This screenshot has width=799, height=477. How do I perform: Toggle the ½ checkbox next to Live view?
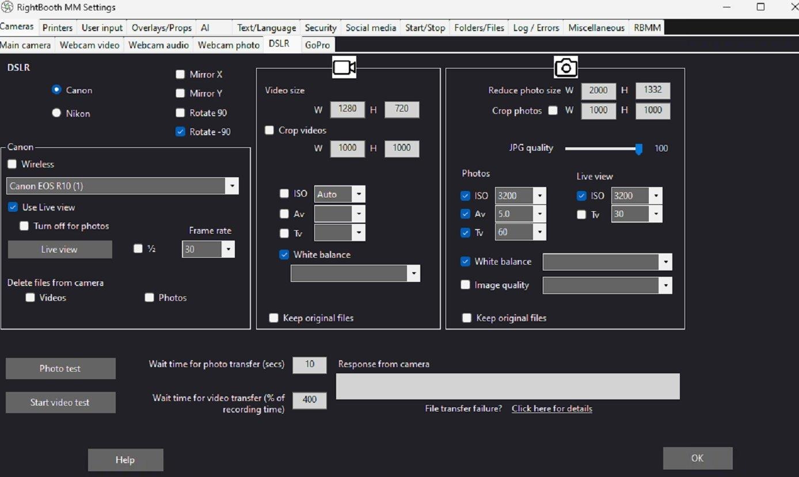(x=138, y=249)
